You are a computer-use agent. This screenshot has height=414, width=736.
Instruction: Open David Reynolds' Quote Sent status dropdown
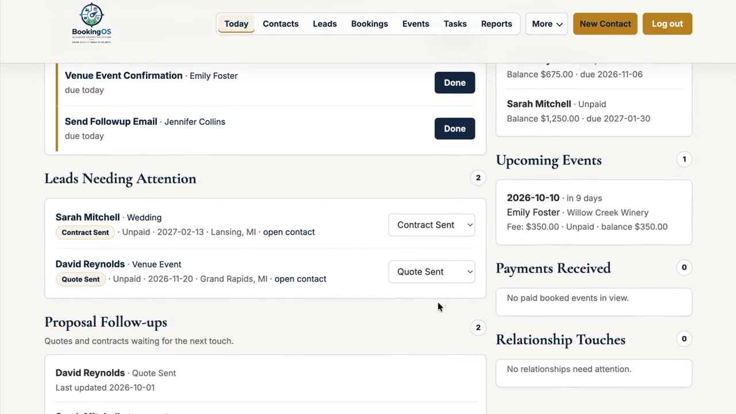tap(432, 271)
